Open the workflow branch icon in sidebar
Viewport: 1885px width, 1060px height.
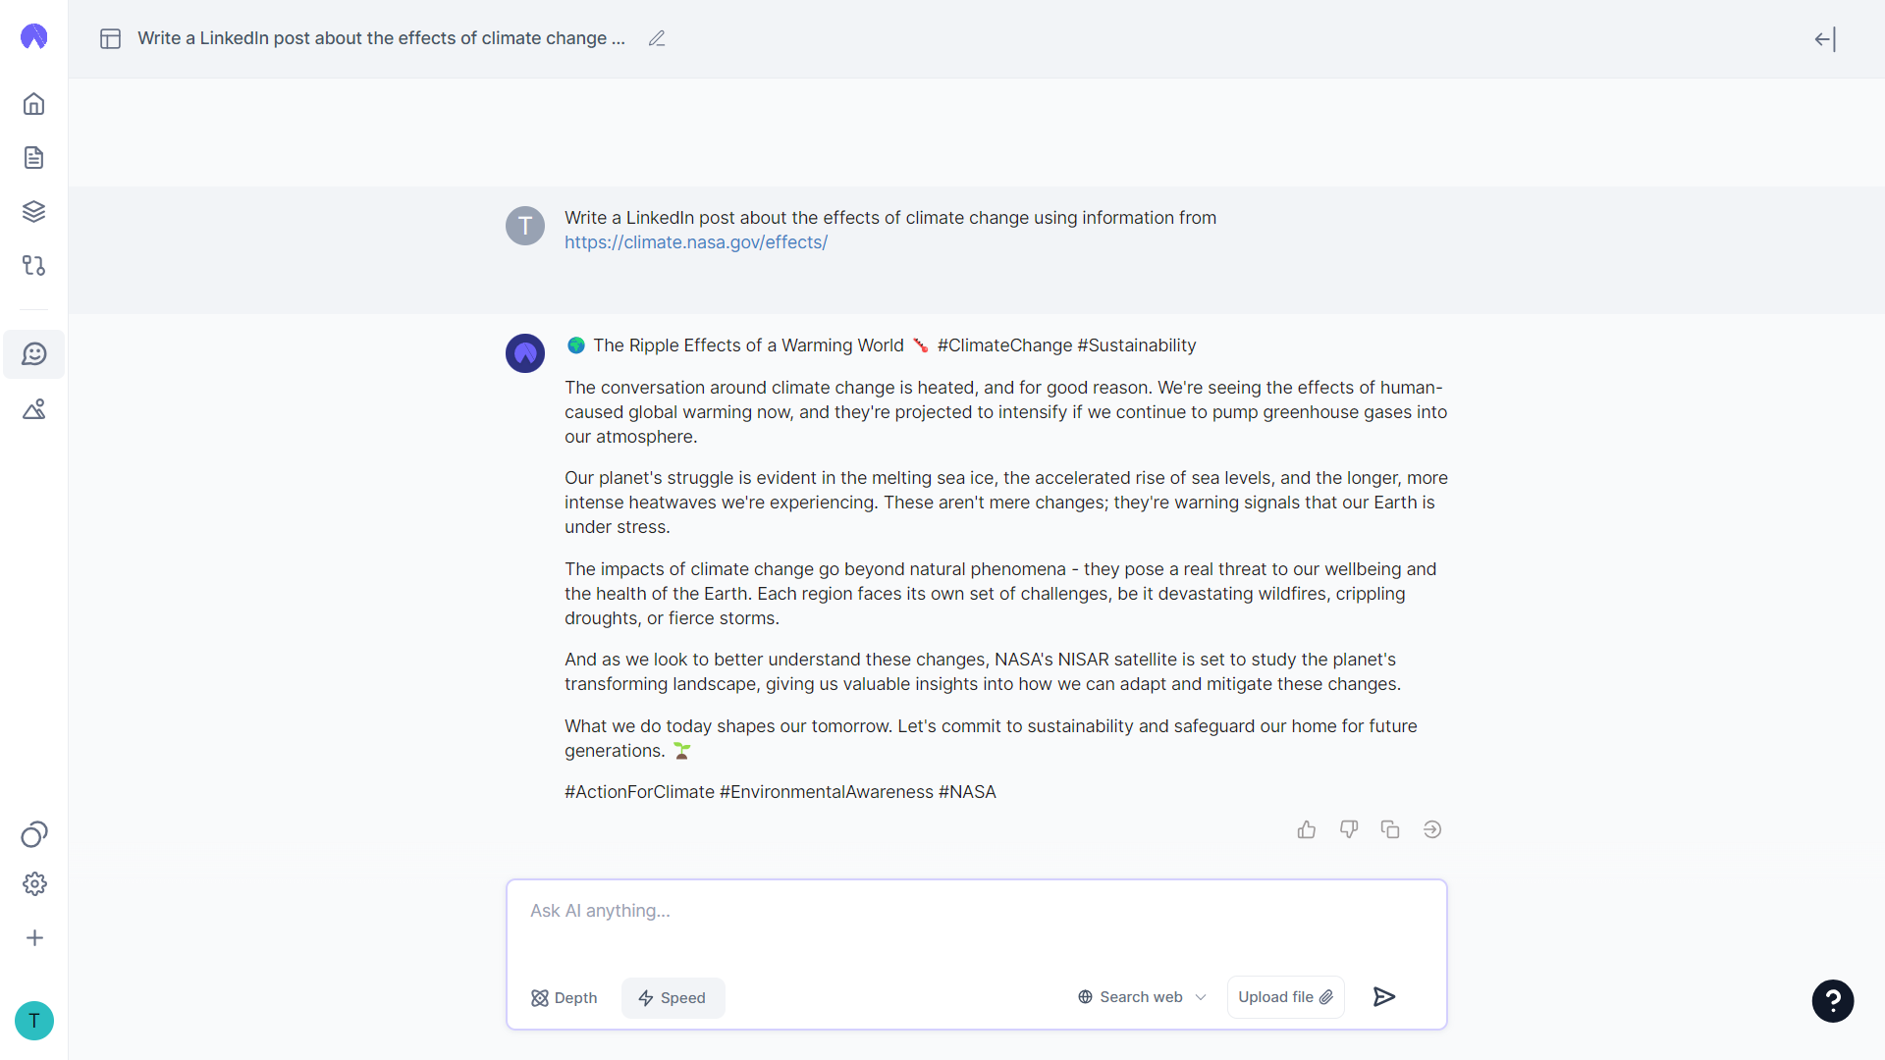click(x=34, y=266)
